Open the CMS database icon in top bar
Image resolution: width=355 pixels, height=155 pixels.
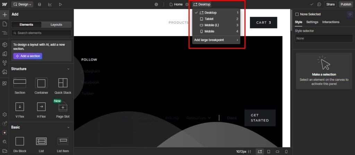click(x=40, y=4)
